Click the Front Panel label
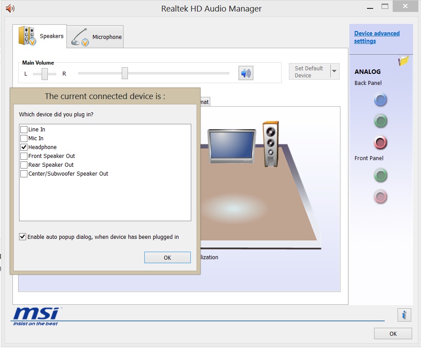 369,158
